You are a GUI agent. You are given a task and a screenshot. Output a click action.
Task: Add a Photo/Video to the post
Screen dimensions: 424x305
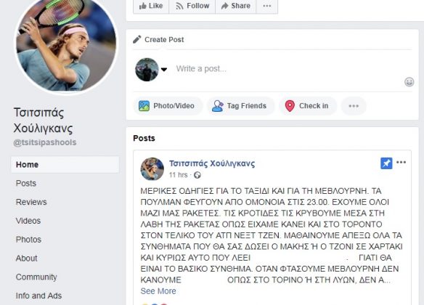[x=168, y=106]
